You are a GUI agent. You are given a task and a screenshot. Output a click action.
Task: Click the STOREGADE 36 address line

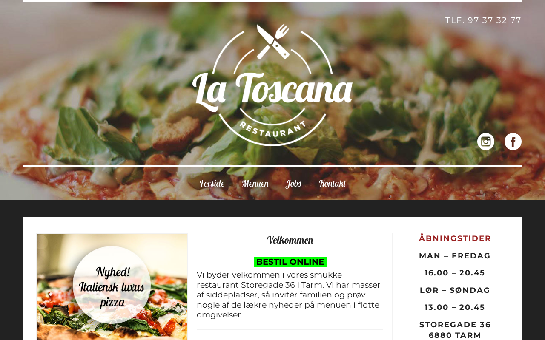point(455,325)
